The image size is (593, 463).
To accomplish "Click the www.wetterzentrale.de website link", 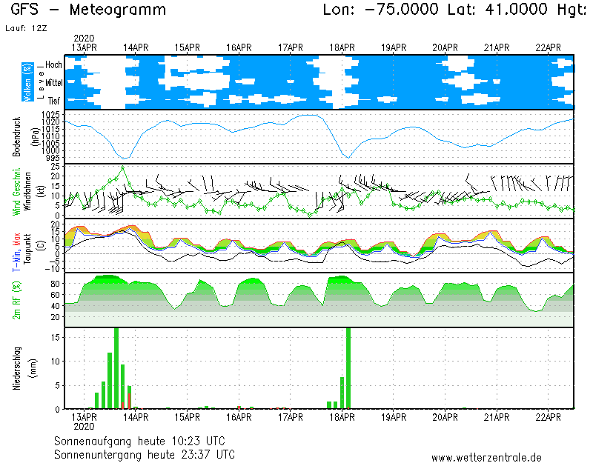I will (486, 457).
